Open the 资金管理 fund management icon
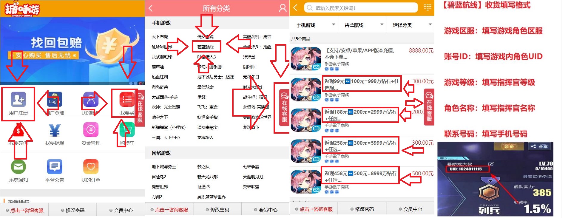This screenshot has height=221, width=571. tap(91, 130)
